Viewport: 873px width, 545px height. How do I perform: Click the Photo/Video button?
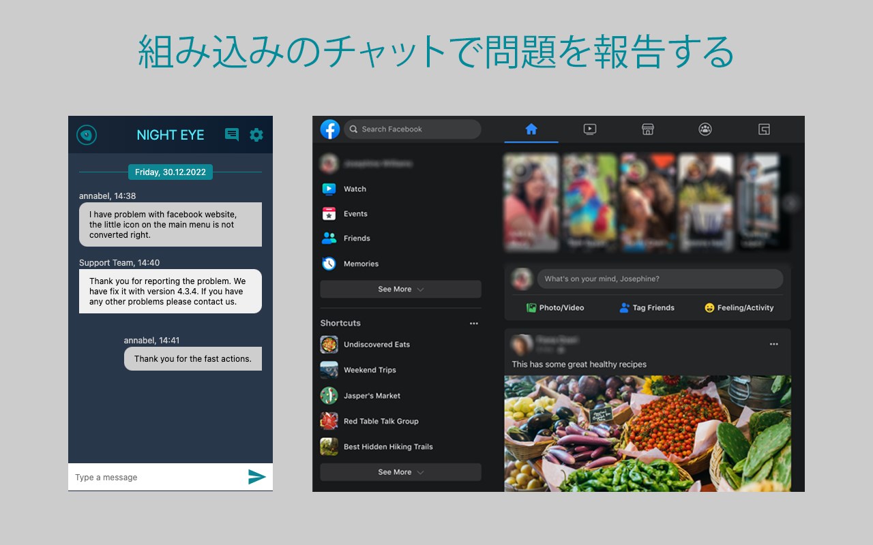555,308
